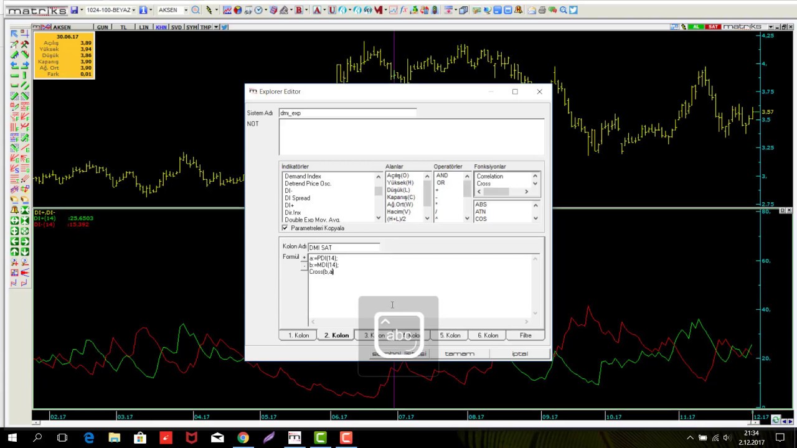Click the pie chart toolbar icon
Screen dimensions: 797x448
tap(237, 10)
